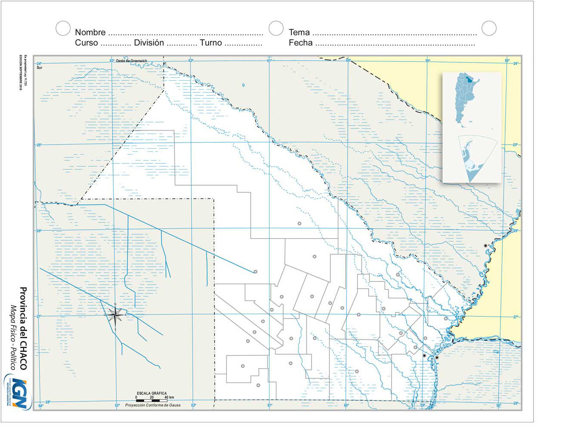Click the 'Oeste de Greenwich' label
The width and height of the screenshot is (568, 440).
(132, 61)
